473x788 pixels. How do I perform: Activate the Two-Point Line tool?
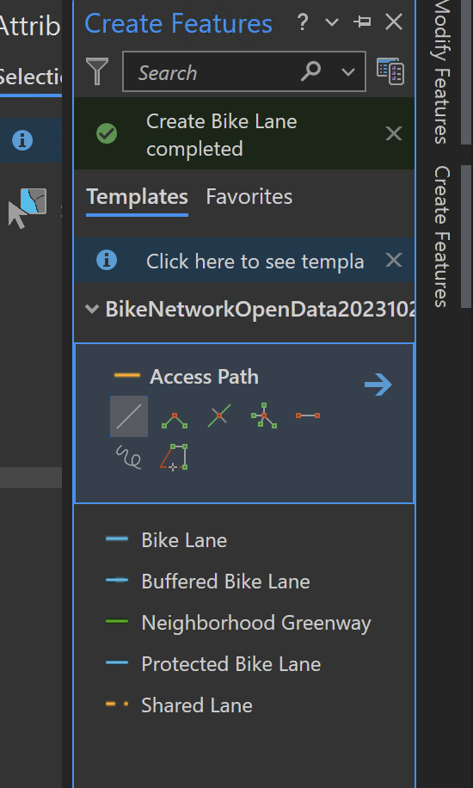pyautogui.click(x=308, y=416)
